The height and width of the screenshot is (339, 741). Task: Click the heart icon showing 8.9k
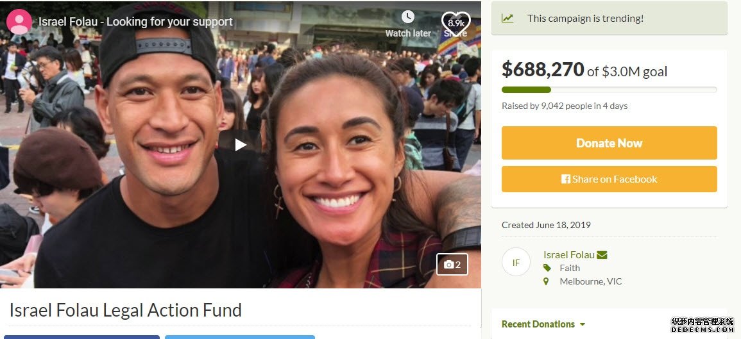click(x=456, y=23)
